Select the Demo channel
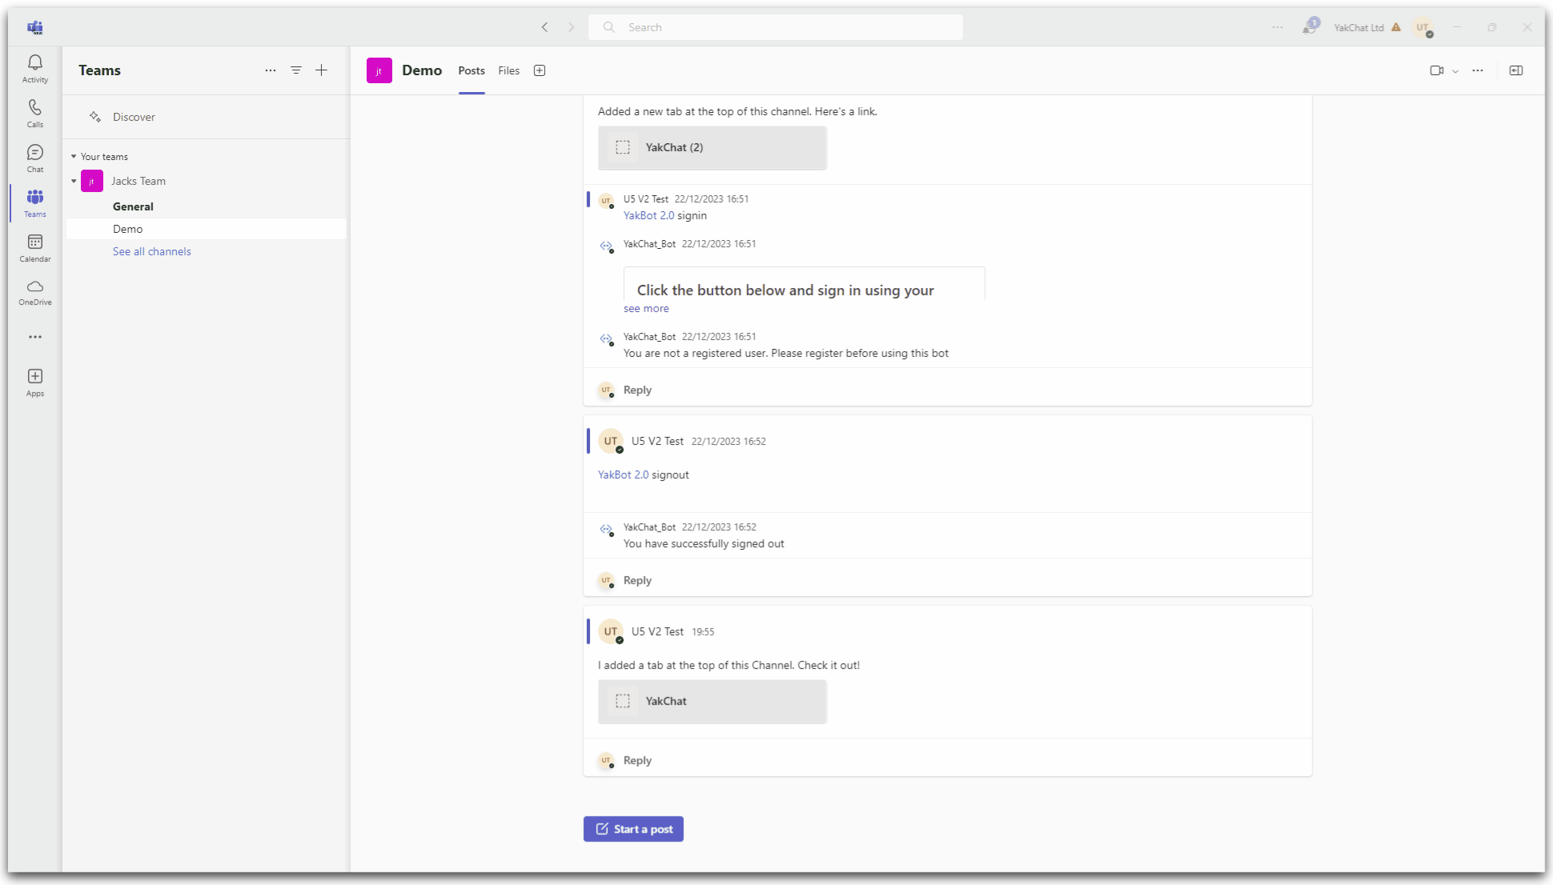The height and width of the screenshot is (885, 1553). tap(207, 229)
